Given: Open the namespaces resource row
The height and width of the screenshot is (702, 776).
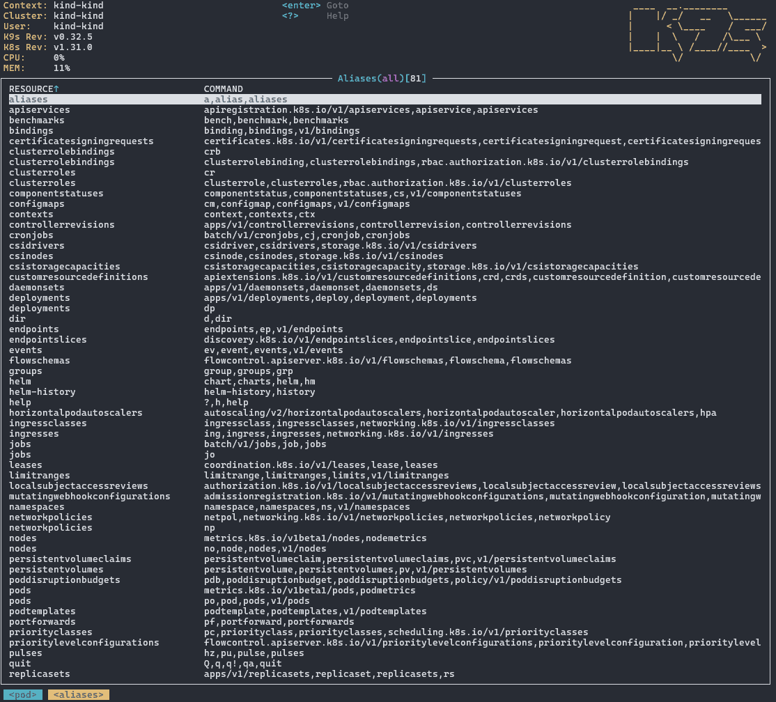Looking at the screenshot, I should [36, 506].
